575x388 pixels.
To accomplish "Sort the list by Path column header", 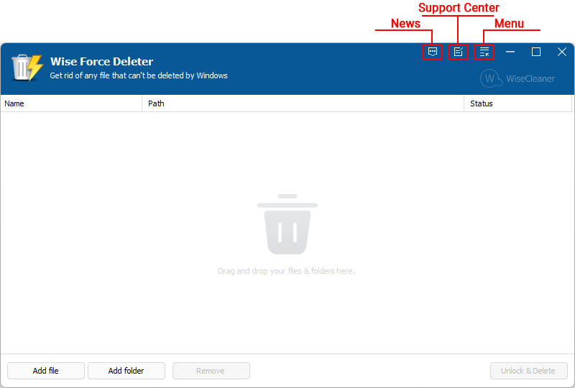I will [x=303, y=103].
